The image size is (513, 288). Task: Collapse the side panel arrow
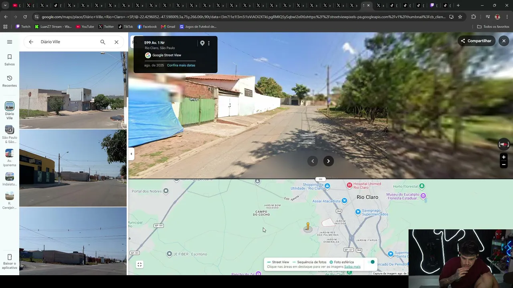click(x=131, y=154)
